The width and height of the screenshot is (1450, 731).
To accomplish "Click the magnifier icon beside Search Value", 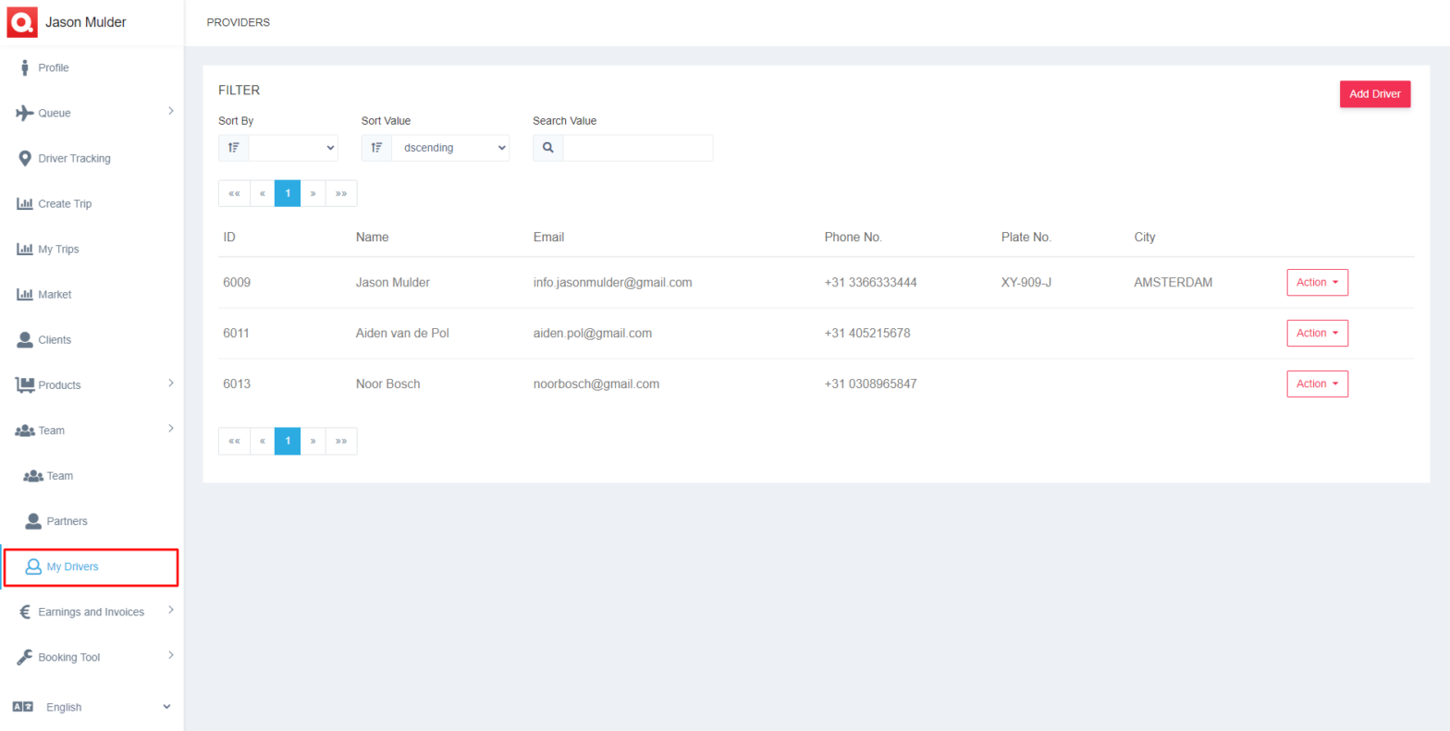I will tap(547, 148).
